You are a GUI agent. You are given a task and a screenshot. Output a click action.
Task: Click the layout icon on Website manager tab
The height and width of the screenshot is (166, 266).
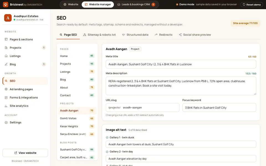pos(86,4)
